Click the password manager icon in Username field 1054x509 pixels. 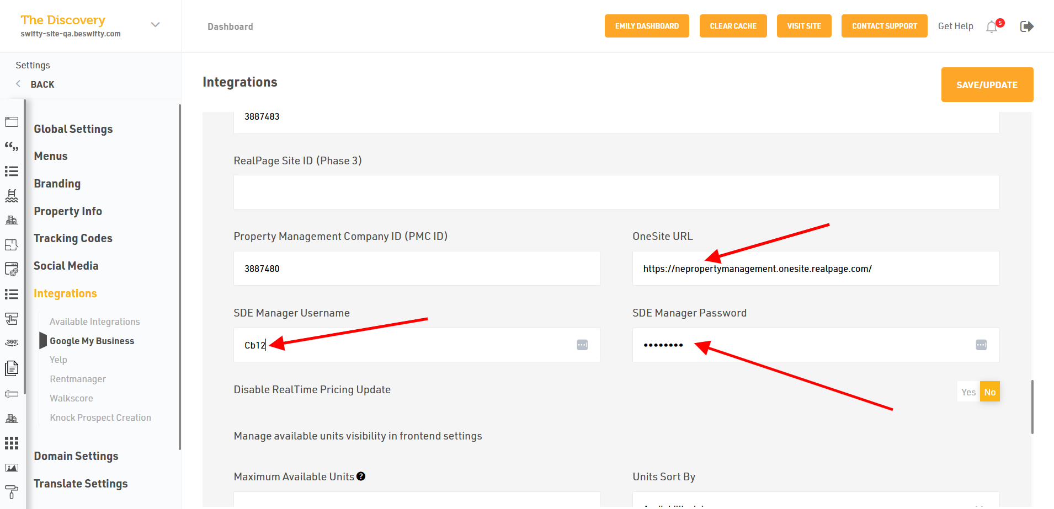pos(582,345)
